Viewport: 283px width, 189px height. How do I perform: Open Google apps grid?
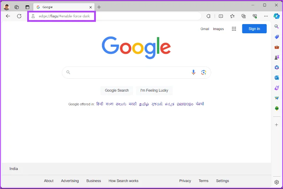point(234,29)
